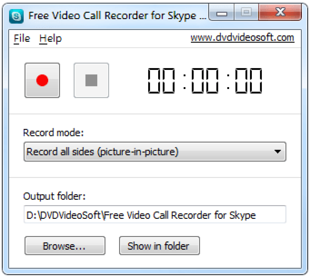This screenshot has width=310, height=276.
Task: Open the File menu
Action: pos(22,39)
